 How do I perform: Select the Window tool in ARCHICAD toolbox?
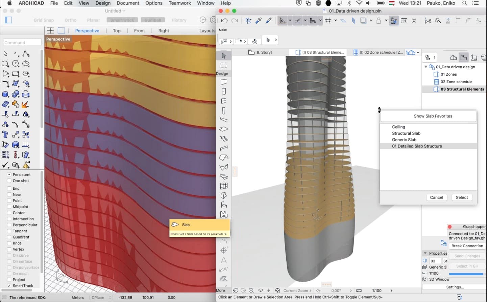(224, 101)
